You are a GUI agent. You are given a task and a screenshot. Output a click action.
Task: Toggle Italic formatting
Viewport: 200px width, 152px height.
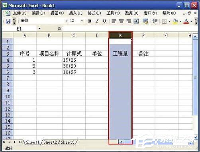coord(97,21)
